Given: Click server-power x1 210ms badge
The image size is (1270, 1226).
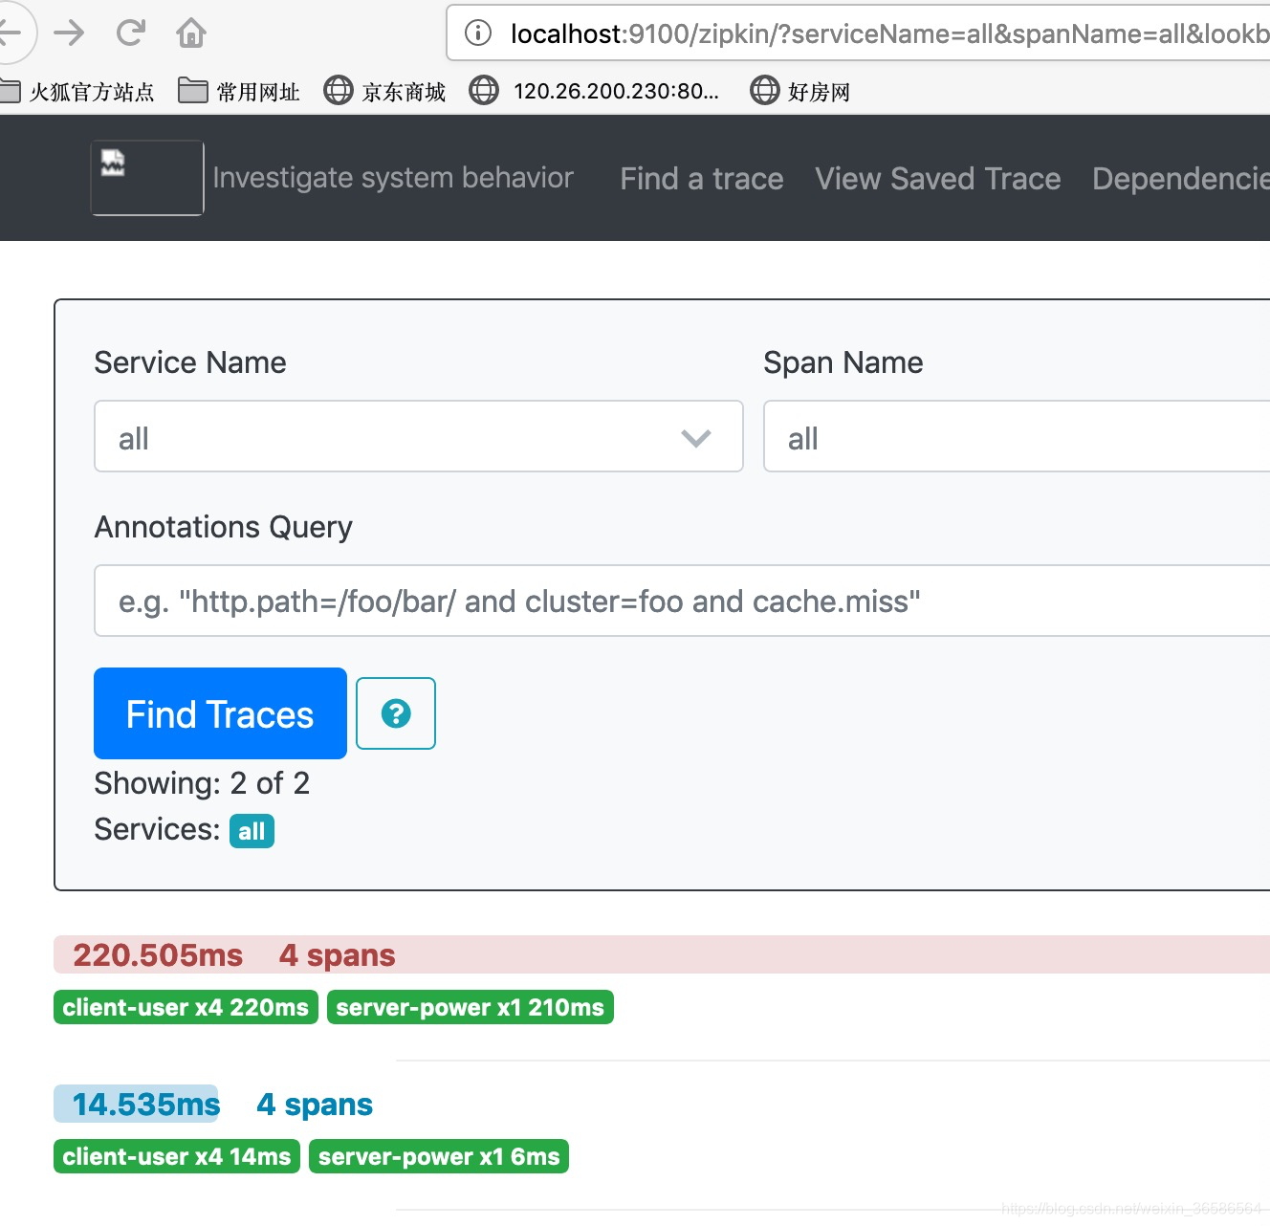Looking at the screenshot, I should pos(471,1007).
